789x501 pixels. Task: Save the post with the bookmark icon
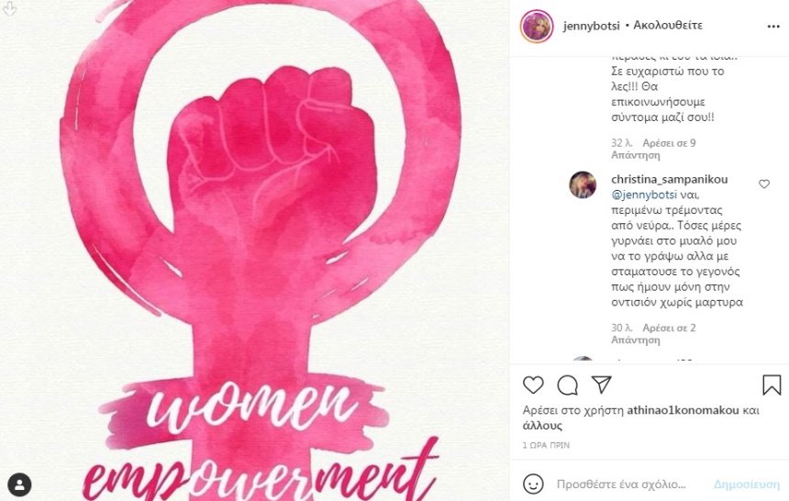pos(772,385)
